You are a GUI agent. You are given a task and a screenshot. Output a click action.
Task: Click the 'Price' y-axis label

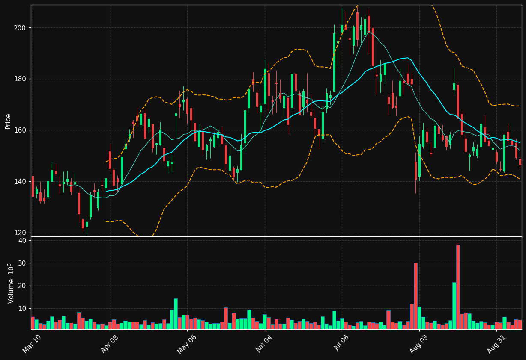(8, 121)
